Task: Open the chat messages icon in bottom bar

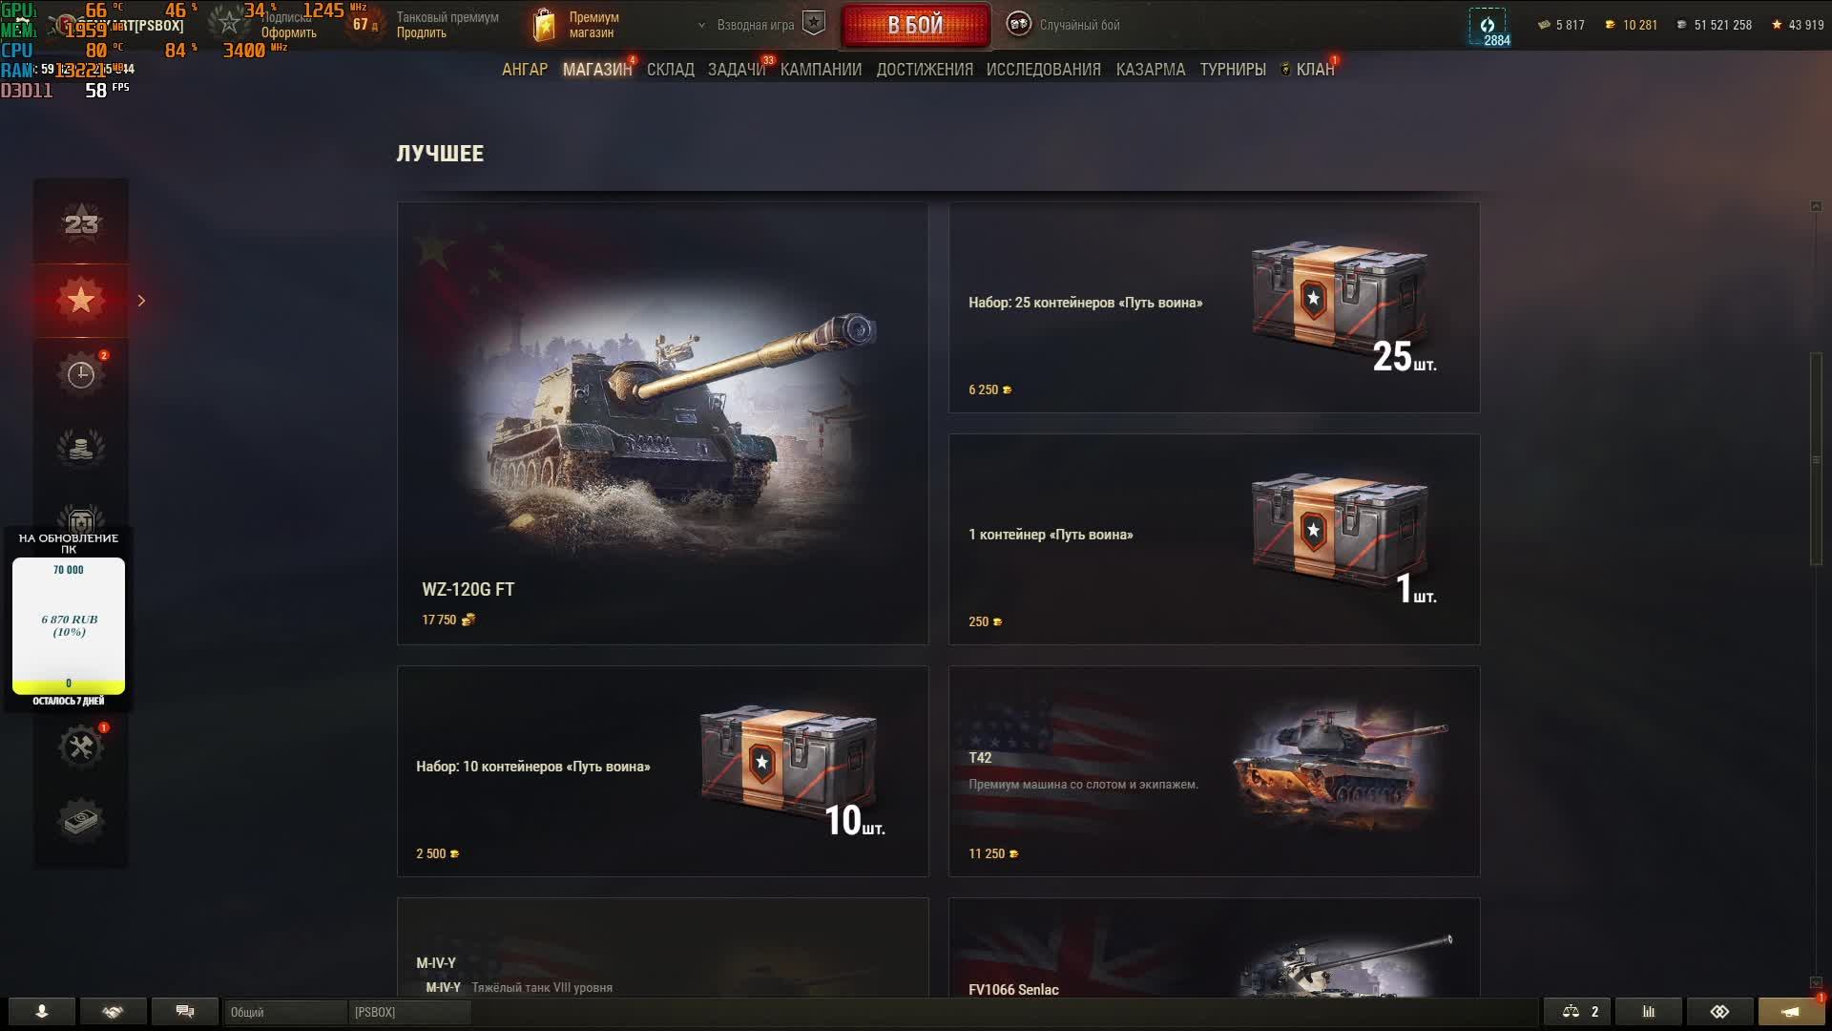Action: click(185, 1012)
